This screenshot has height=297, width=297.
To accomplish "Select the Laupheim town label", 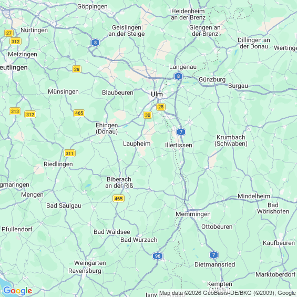I will [137, 144].
